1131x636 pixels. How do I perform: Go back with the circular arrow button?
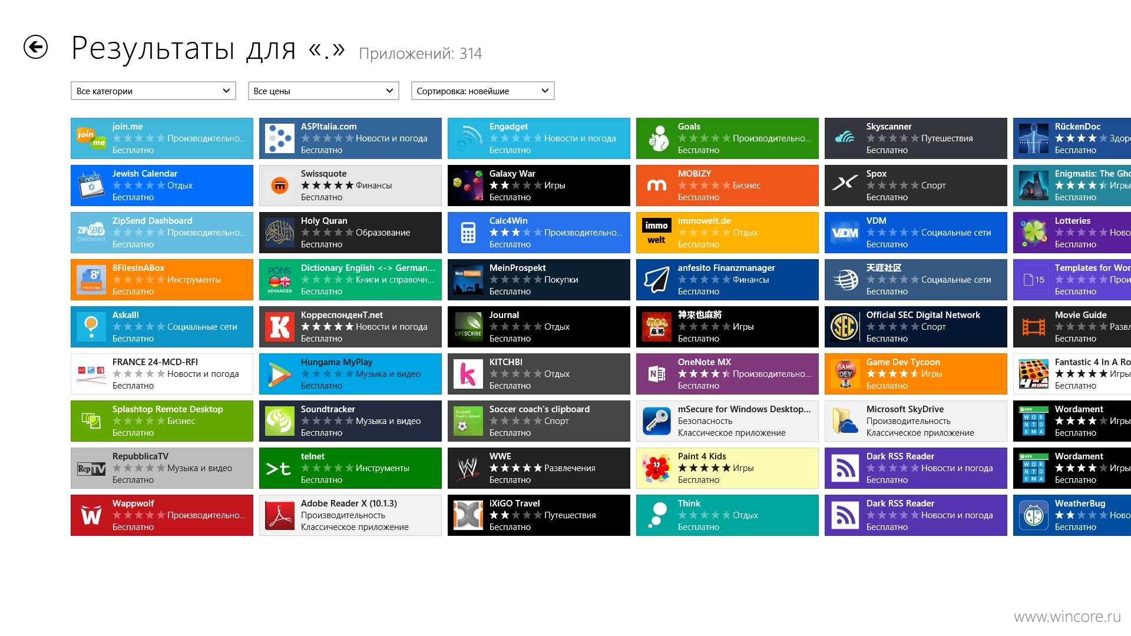[35, 47]
